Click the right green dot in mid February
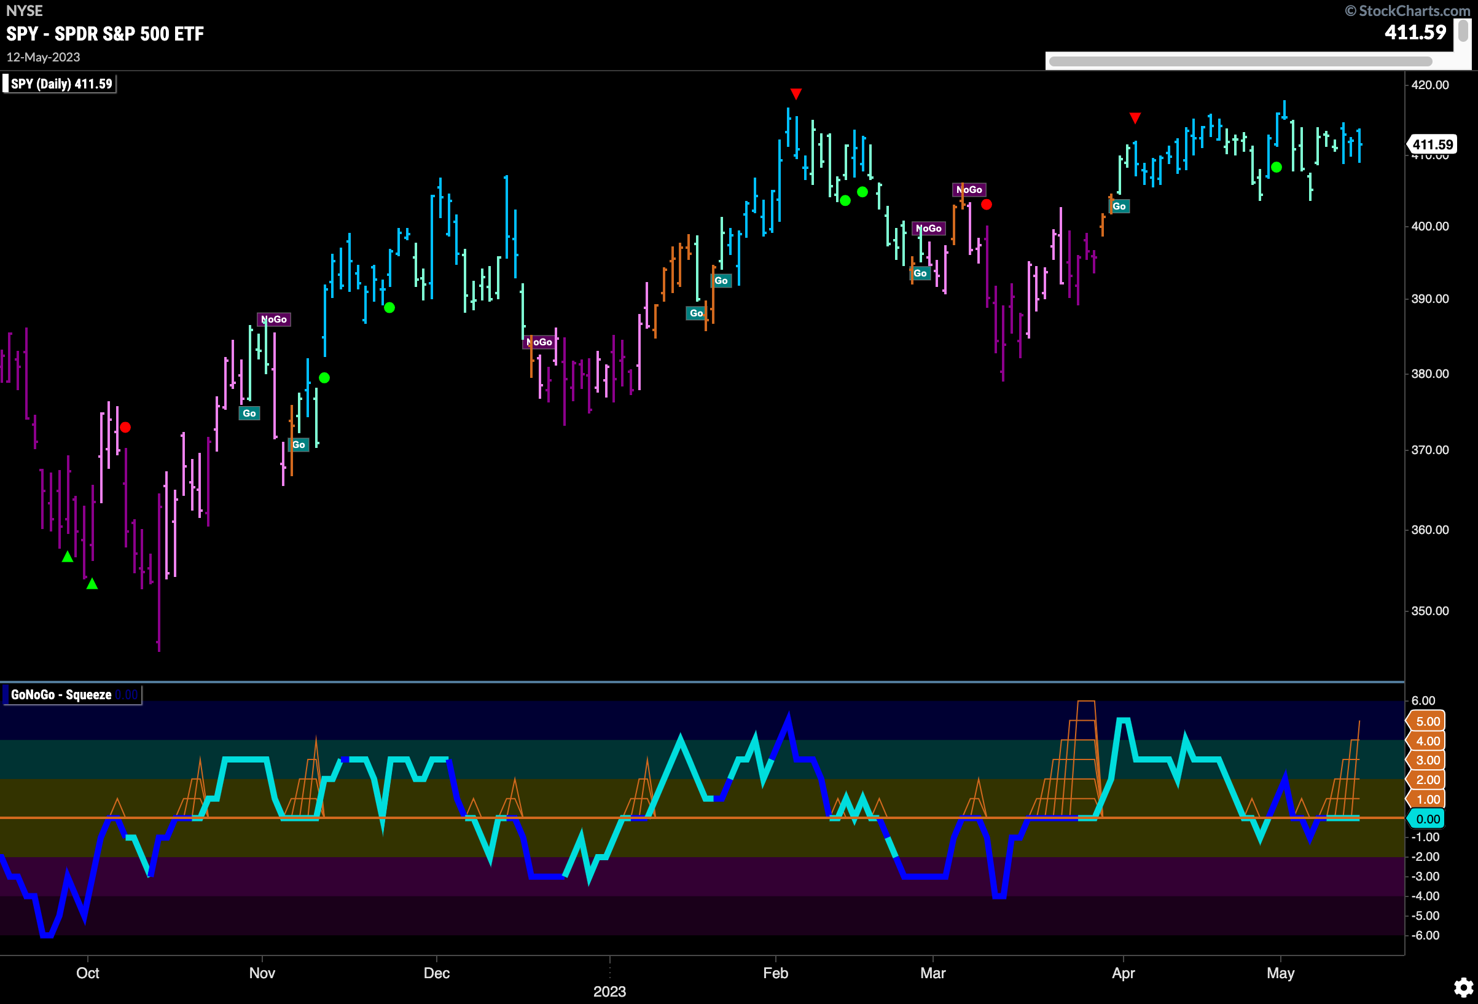 [862, 192]
